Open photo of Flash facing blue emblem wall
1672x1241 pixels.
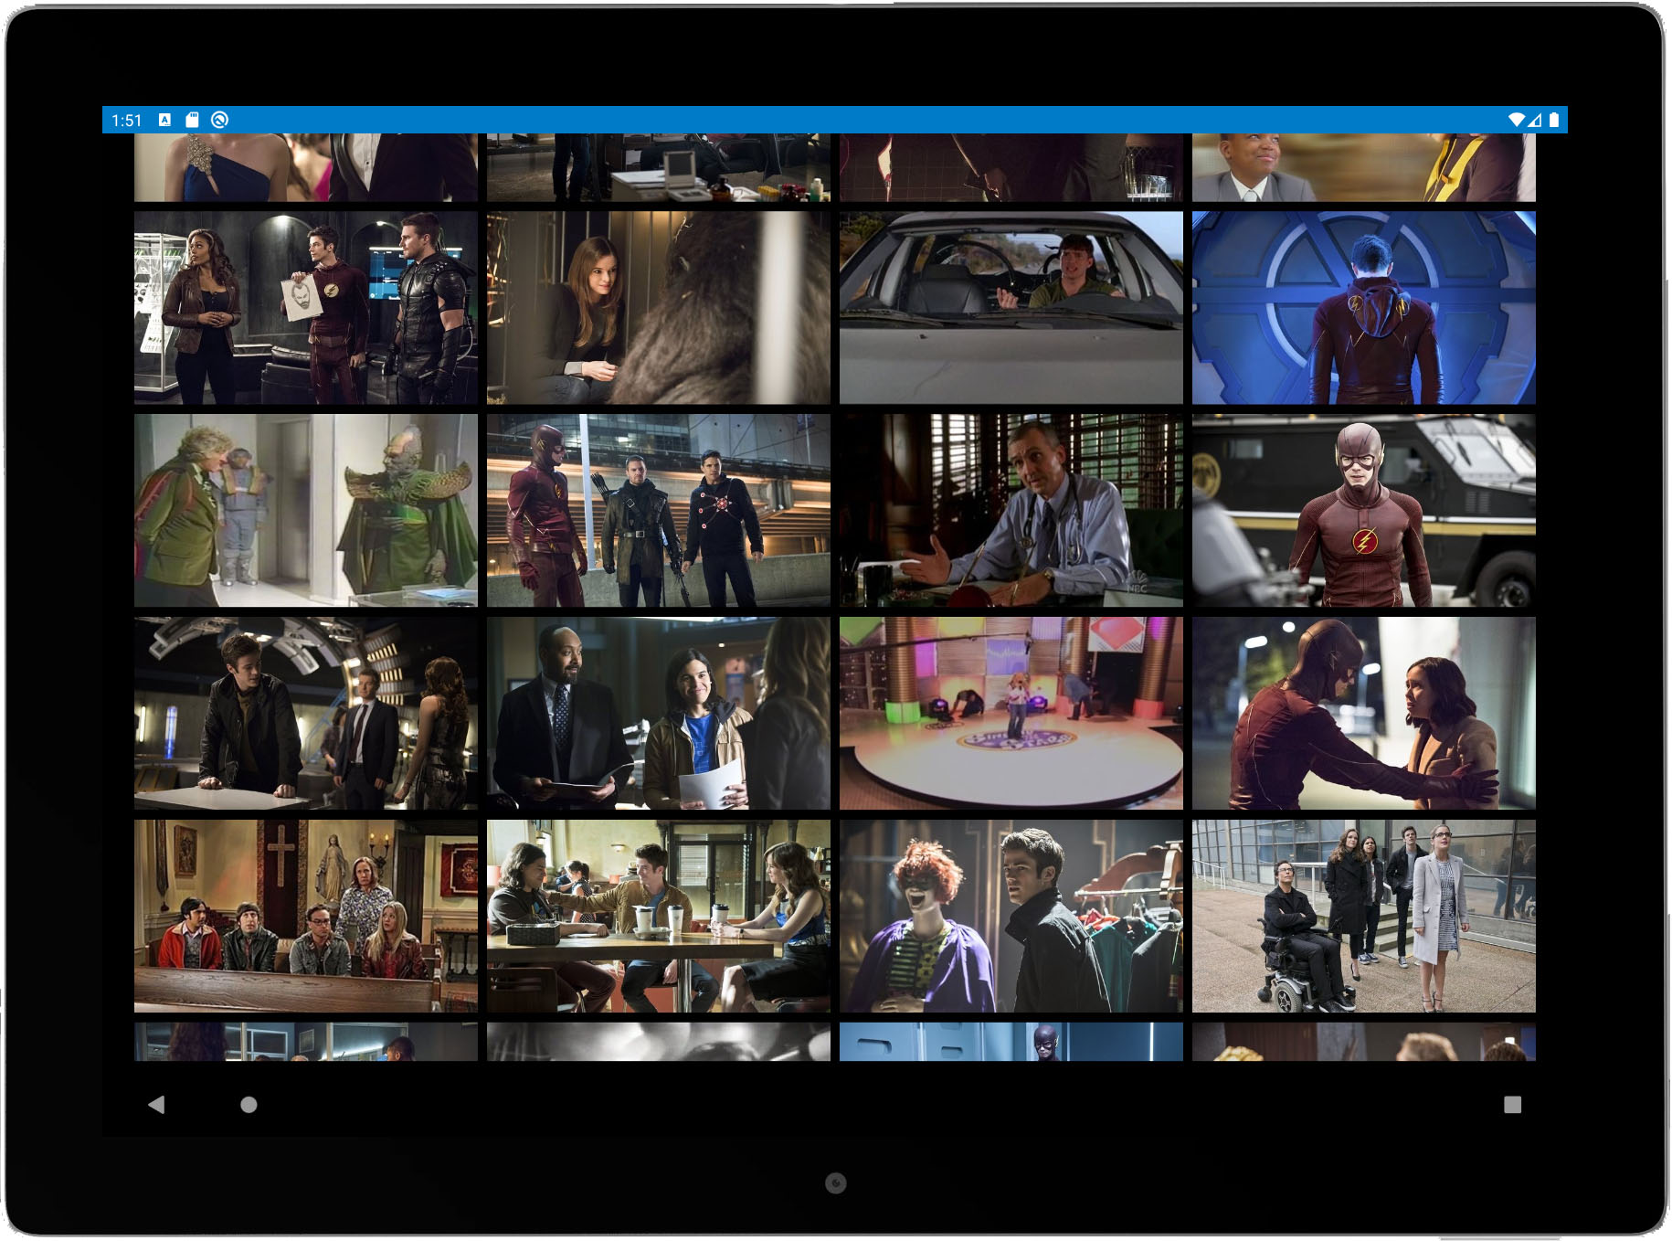click(1363, 308)
